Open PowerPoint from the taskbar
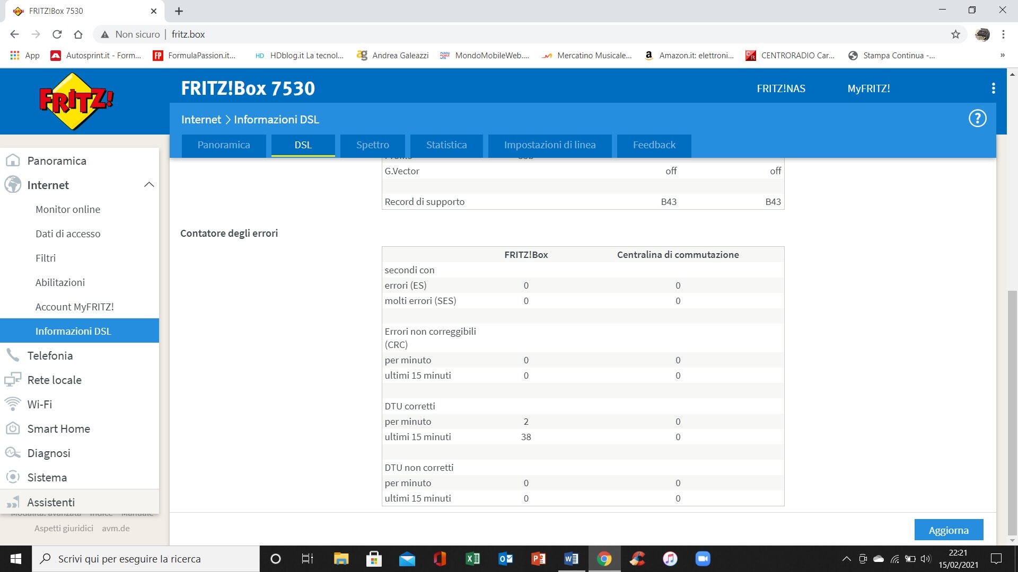1018x572 pixels. 538,559
